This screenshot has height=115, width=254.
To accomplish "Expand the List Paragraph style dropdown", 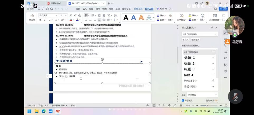I will pos(216,34).
